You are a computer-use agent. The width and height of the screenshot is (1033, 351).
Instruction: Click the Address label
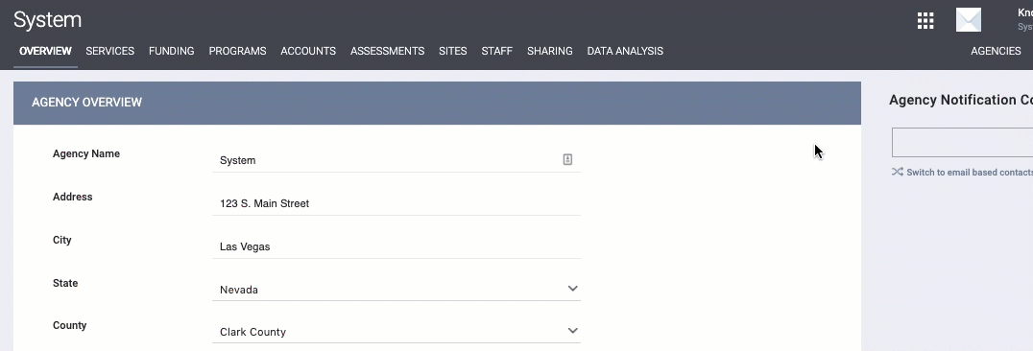[x=72, y=197]
